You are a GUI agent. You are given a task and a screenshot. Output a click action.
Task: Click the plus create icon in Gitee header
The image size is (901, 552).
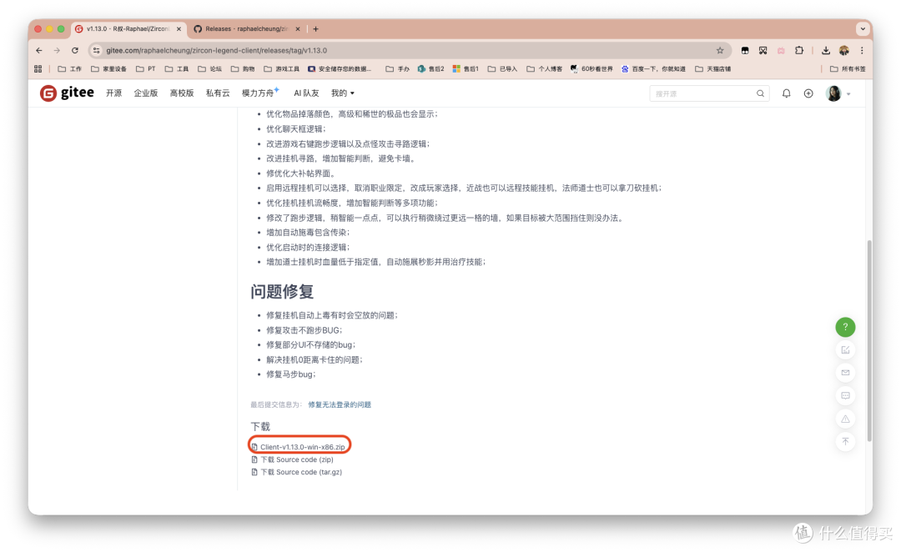[x=808, y=93]
